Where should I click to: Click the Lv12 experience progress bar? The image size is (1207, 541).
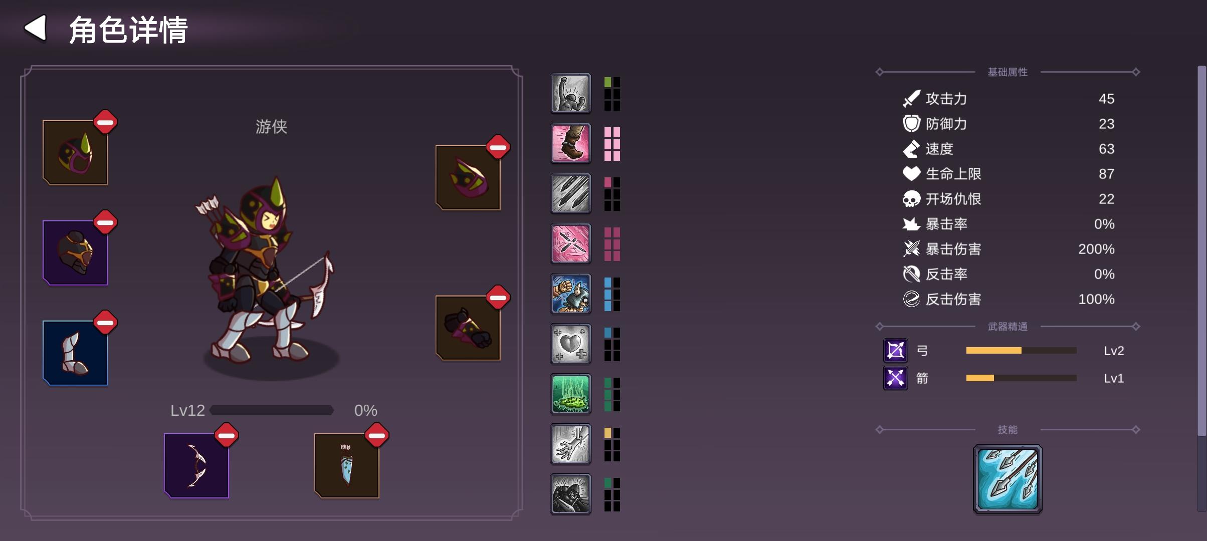point(272,410)
